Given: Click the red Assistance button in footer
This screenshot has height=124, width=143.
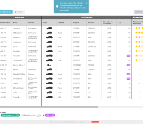Looking at the screenshot, I should click(x=95, y=122).
